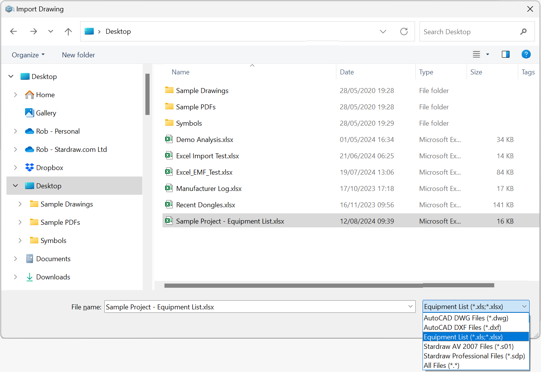
Task: Expand the Home tree node
Action: click(16, 95)
